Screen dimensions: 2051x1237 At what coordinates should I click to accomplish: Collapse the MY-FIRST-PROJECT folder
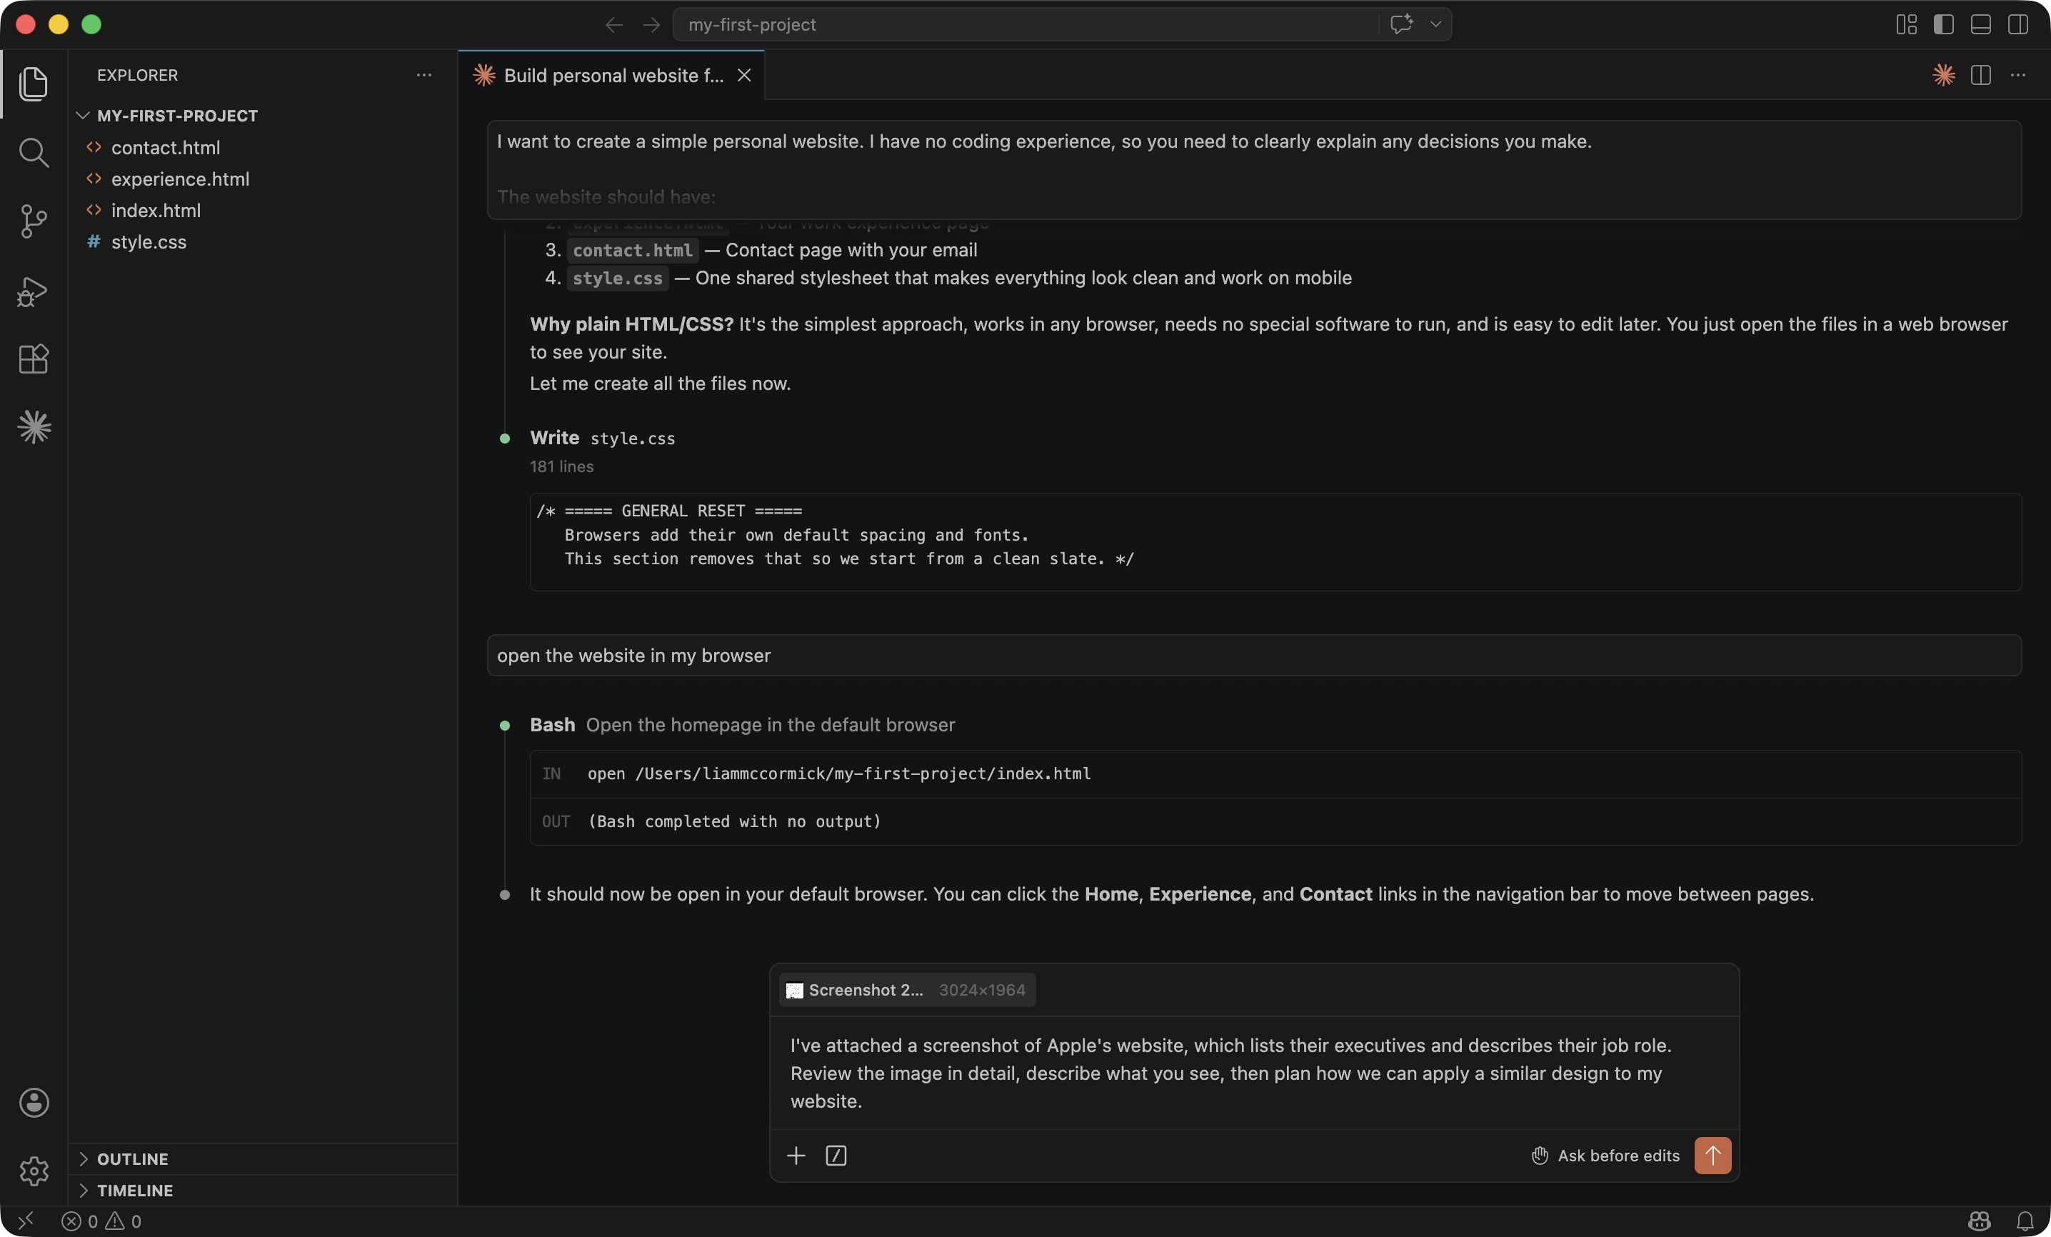click(84, 116)
